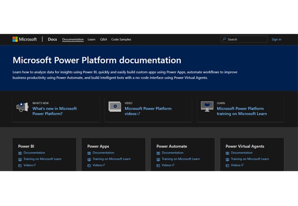This screenshot has height=206, width=298.
Task: Open 'Microsoft Power Platform videos' link
Action: [x=148, y=111]
